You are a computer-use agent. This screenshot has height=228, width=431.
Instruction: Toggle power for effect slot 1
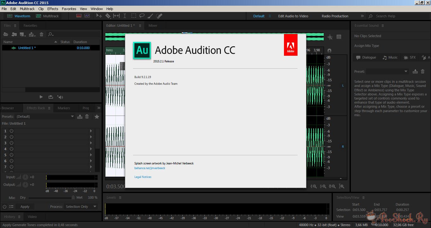(x=11, y=131)
